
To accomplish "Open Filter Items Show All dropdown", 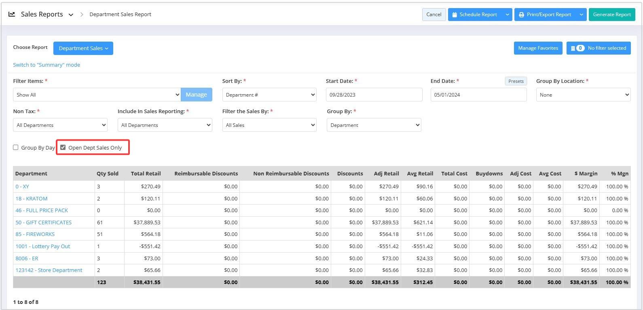I will coord(97,95).
